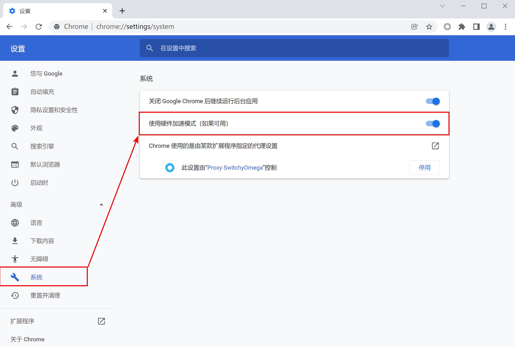The image size is (515, 346).
Task: Click the palette icon for 外观
Action: 15,128
